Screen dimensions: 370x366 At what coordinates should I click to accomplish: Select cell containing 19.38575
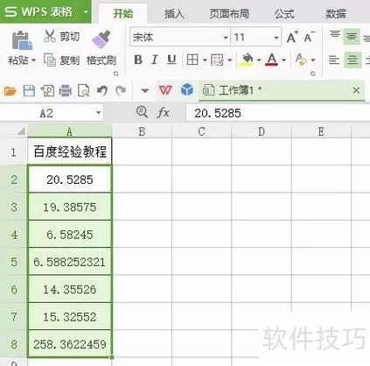pyautogui.click(x=70, y=207)
